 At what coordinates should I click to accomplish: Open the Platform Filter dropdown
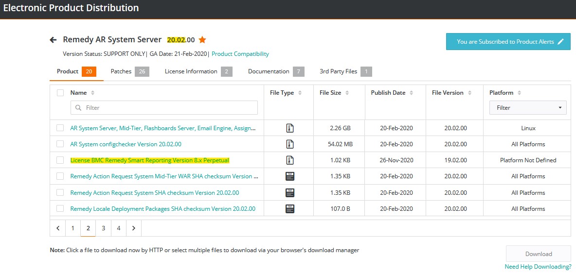(528, 108)
